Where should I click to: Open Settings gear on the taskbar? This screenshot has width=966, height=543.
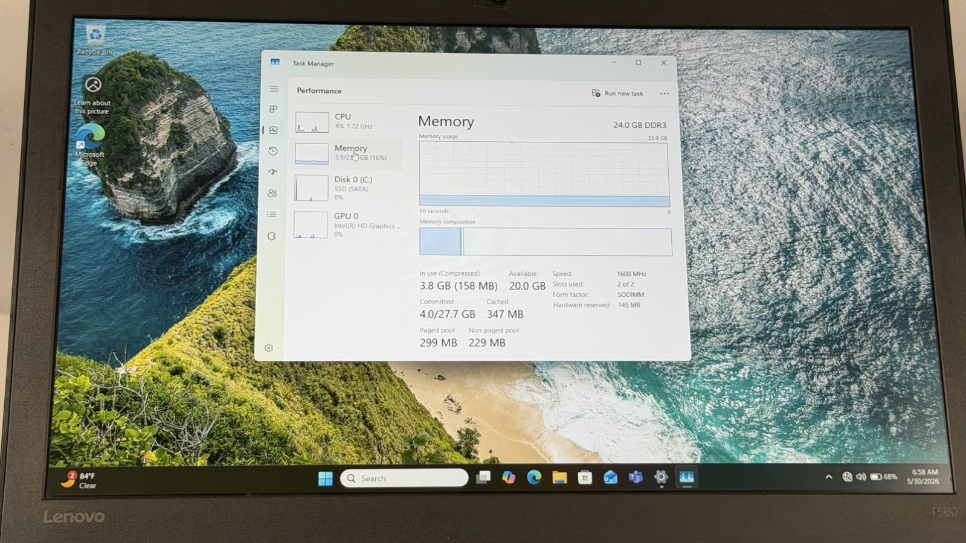[661, 477]
